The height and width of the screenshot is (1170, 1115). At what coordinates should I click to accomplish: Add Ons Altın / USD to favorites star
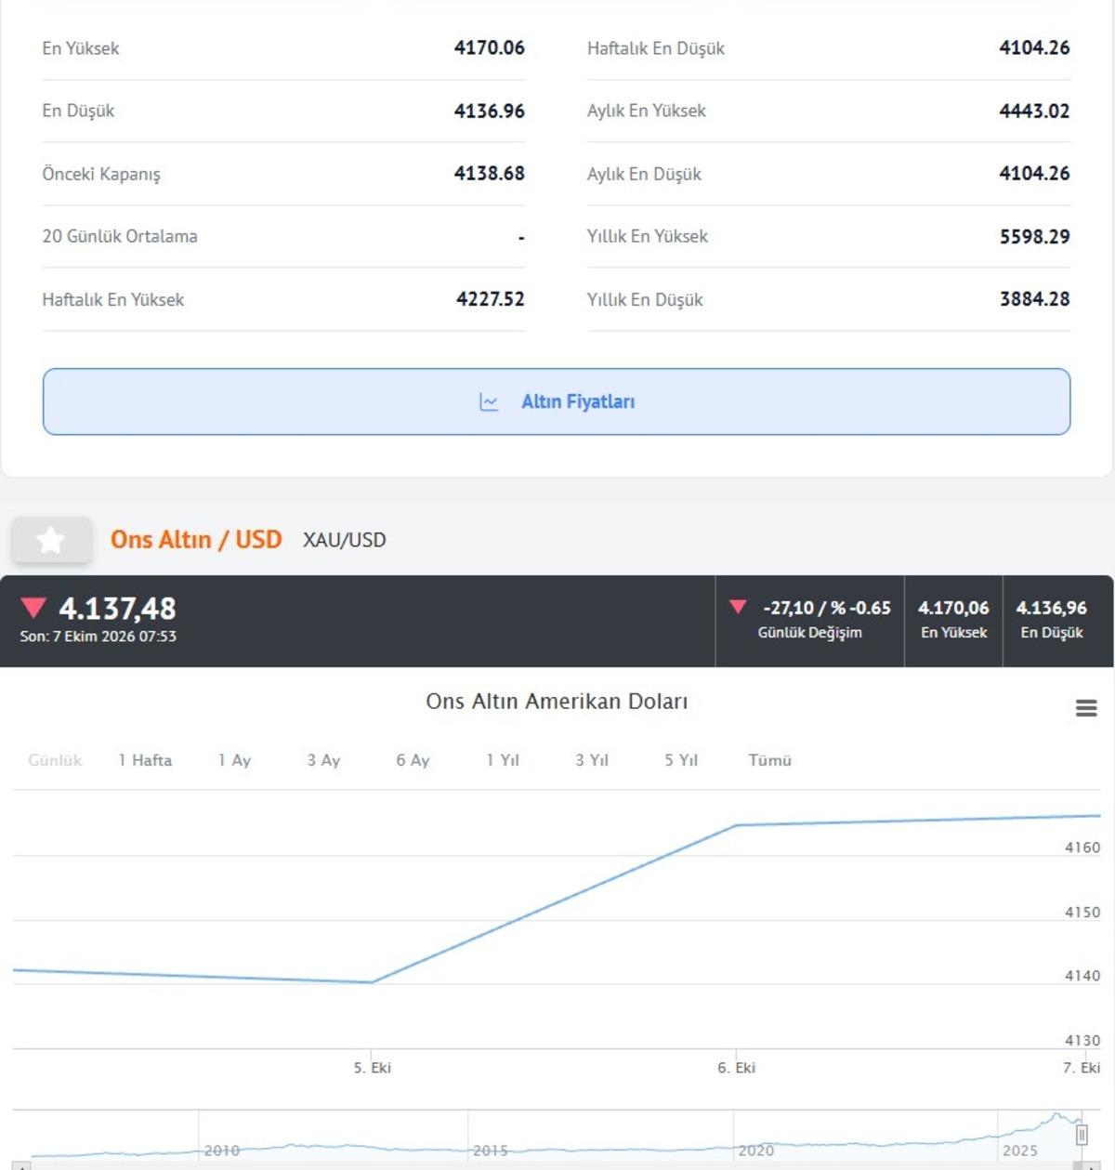51,540
